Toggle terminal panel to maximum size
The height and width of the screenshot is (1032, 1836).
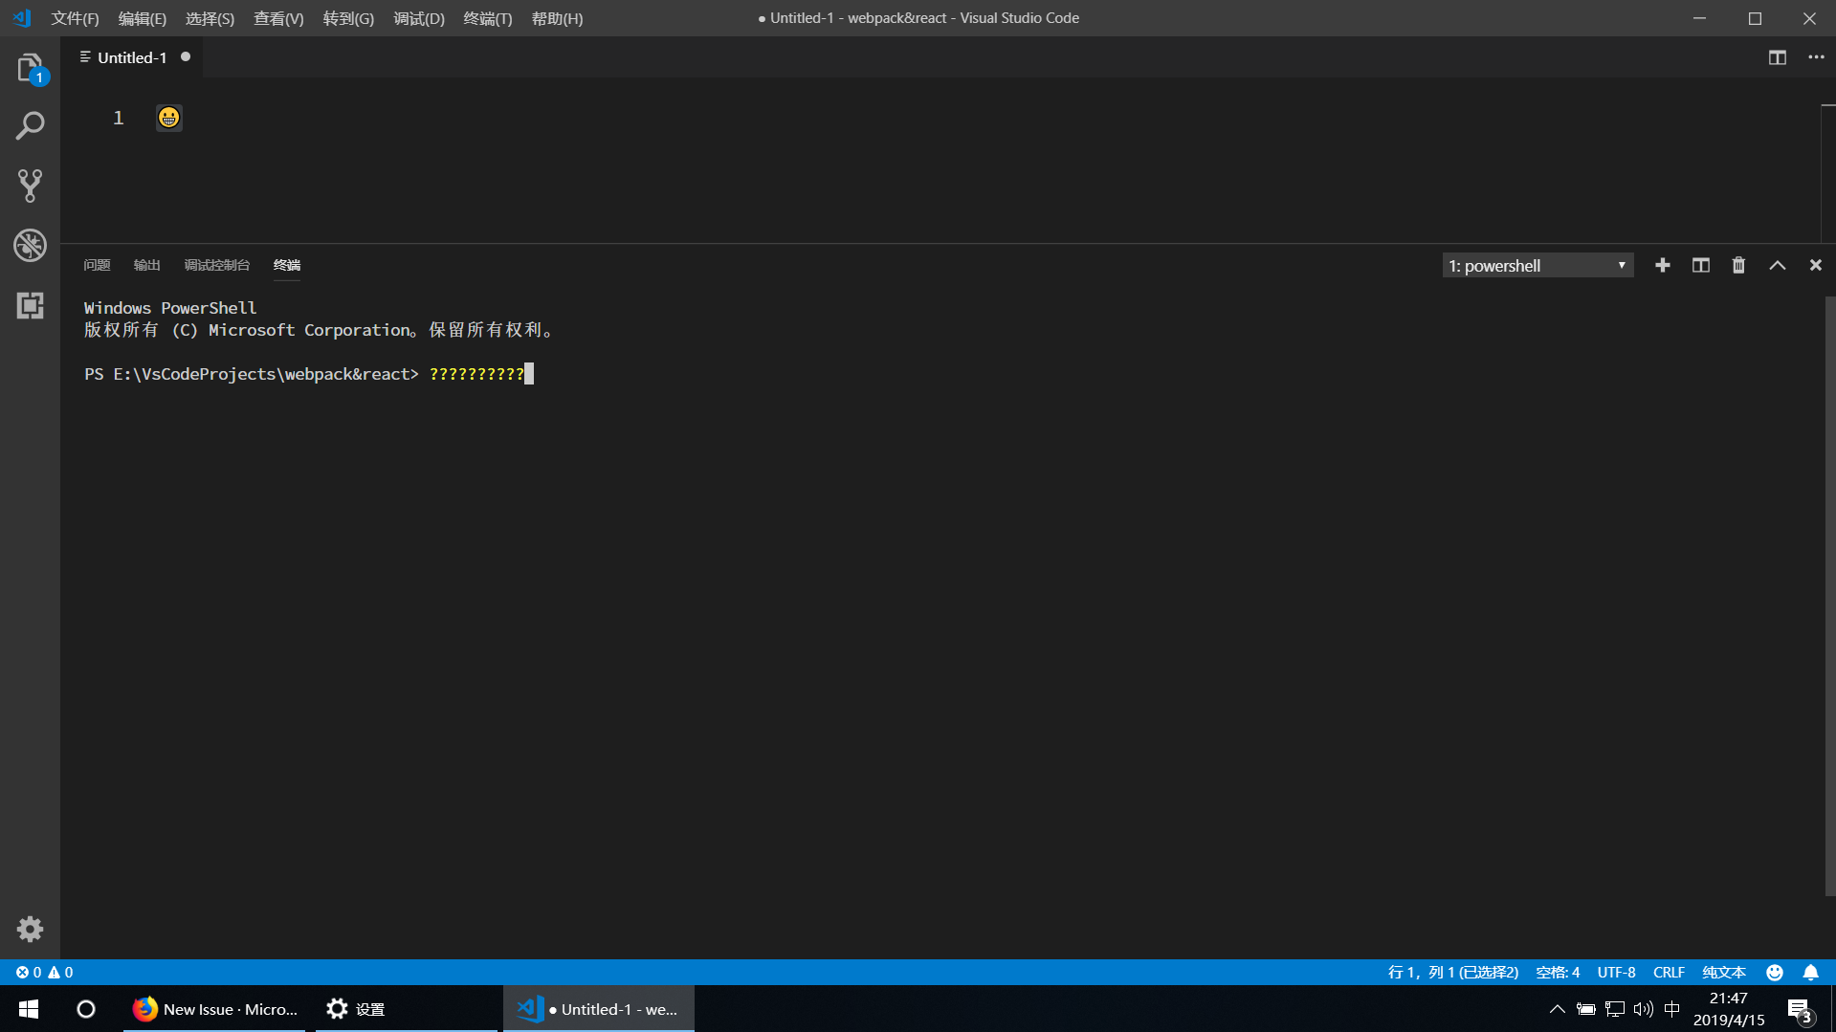click(x=1777, y=265)
